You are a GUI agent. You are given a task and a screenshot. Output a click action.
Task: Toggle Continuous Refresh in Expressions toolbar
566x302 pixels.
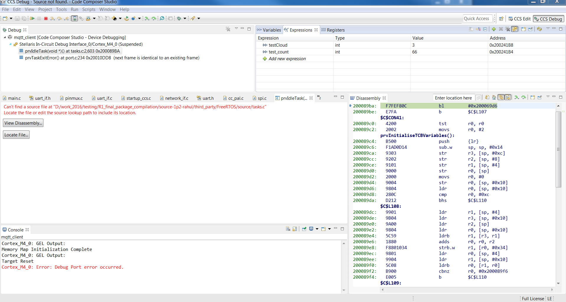tap(515, 29)
